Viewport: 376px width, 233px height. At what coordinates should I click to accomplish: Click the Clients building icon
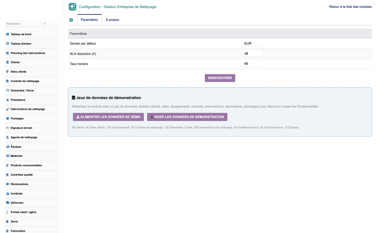pyautogui.click(x=8, y=62)
